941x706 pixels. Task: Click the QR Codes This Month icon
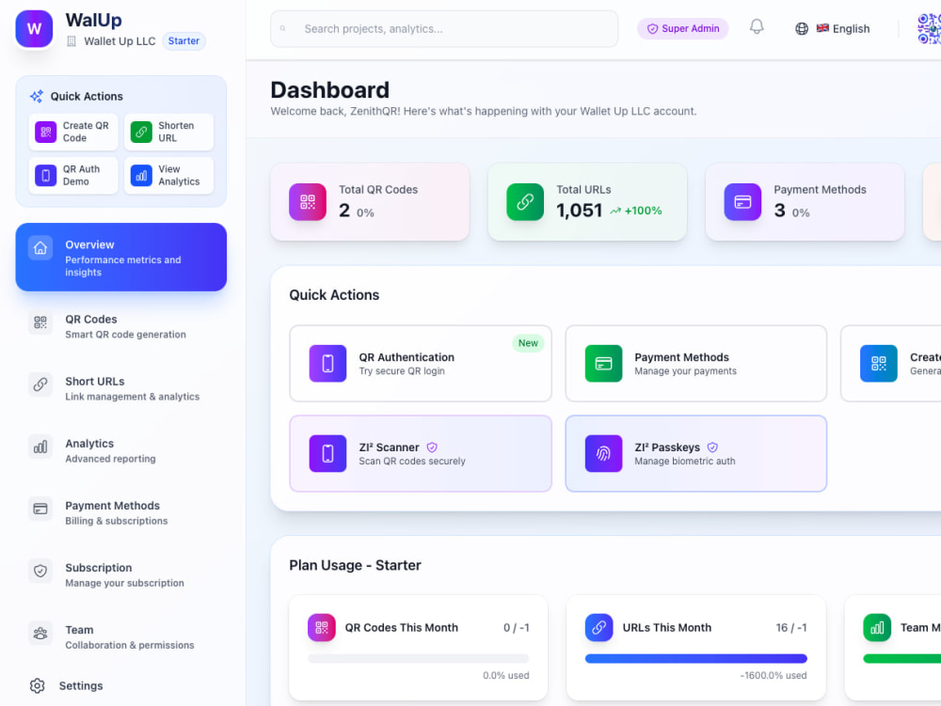(322, 627)
